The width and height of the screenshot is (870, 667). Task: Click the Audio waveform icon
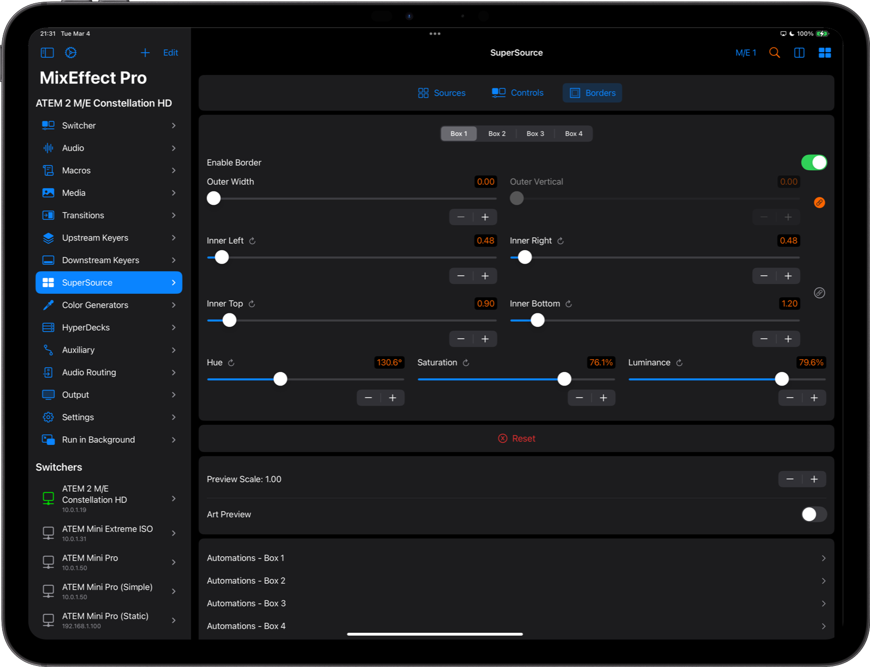49,148
